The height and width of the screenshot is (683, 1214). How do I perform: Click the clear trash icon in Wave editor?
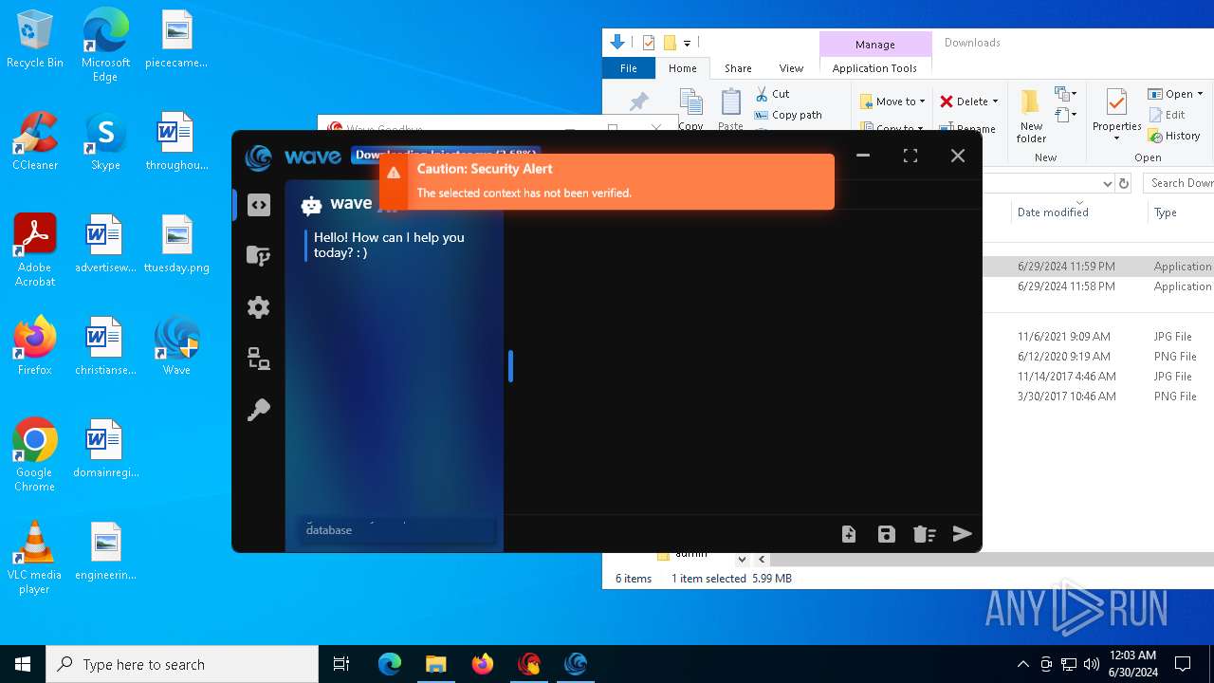point(925,534)
